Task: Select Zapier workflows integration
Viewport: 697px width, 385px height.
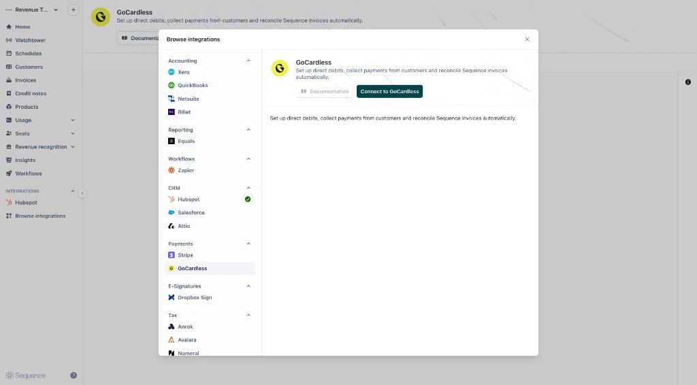Action: click(210, 170)
